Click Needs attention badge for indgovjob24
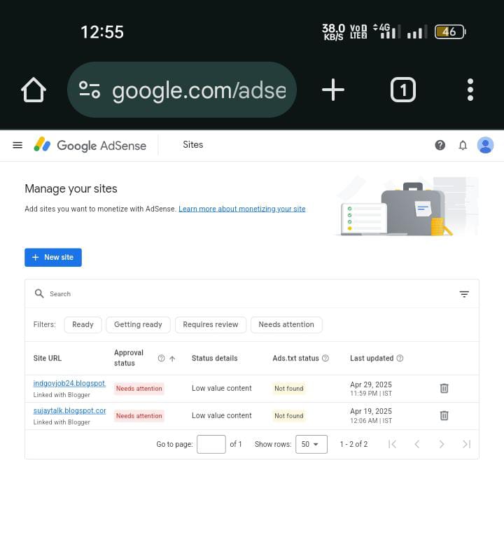 [x=139, y=389]
